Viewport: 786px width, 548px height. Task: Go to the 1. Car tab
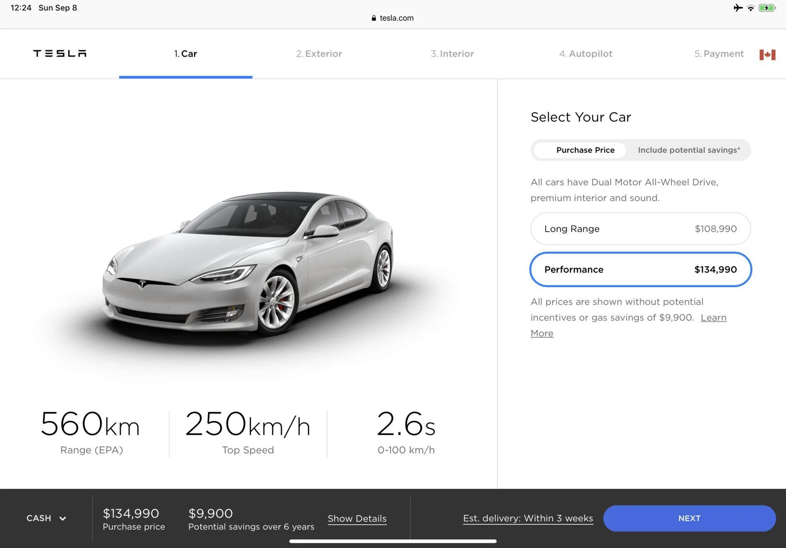185,54
